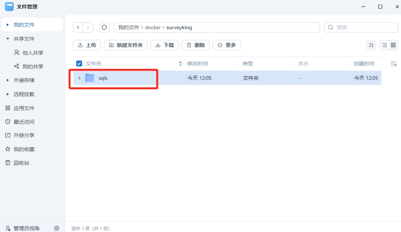The height and width of the screenshot is (232, 401).
Task: Click the 上传 upload button
Action: click(87, 45)
